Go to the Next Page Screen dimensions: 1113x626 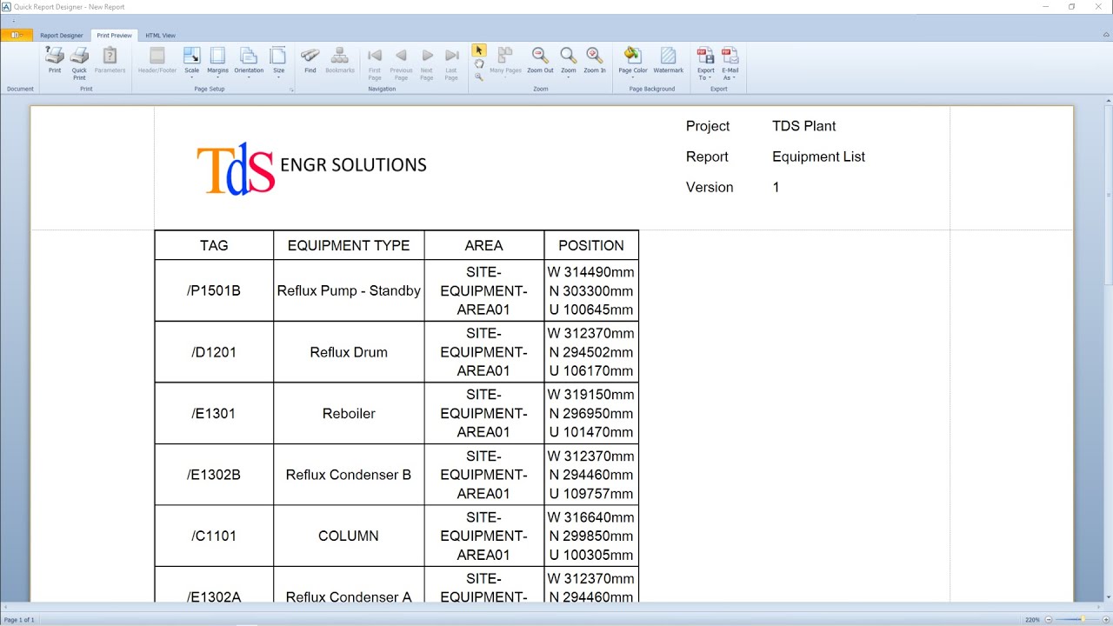[x=427, y=63]
